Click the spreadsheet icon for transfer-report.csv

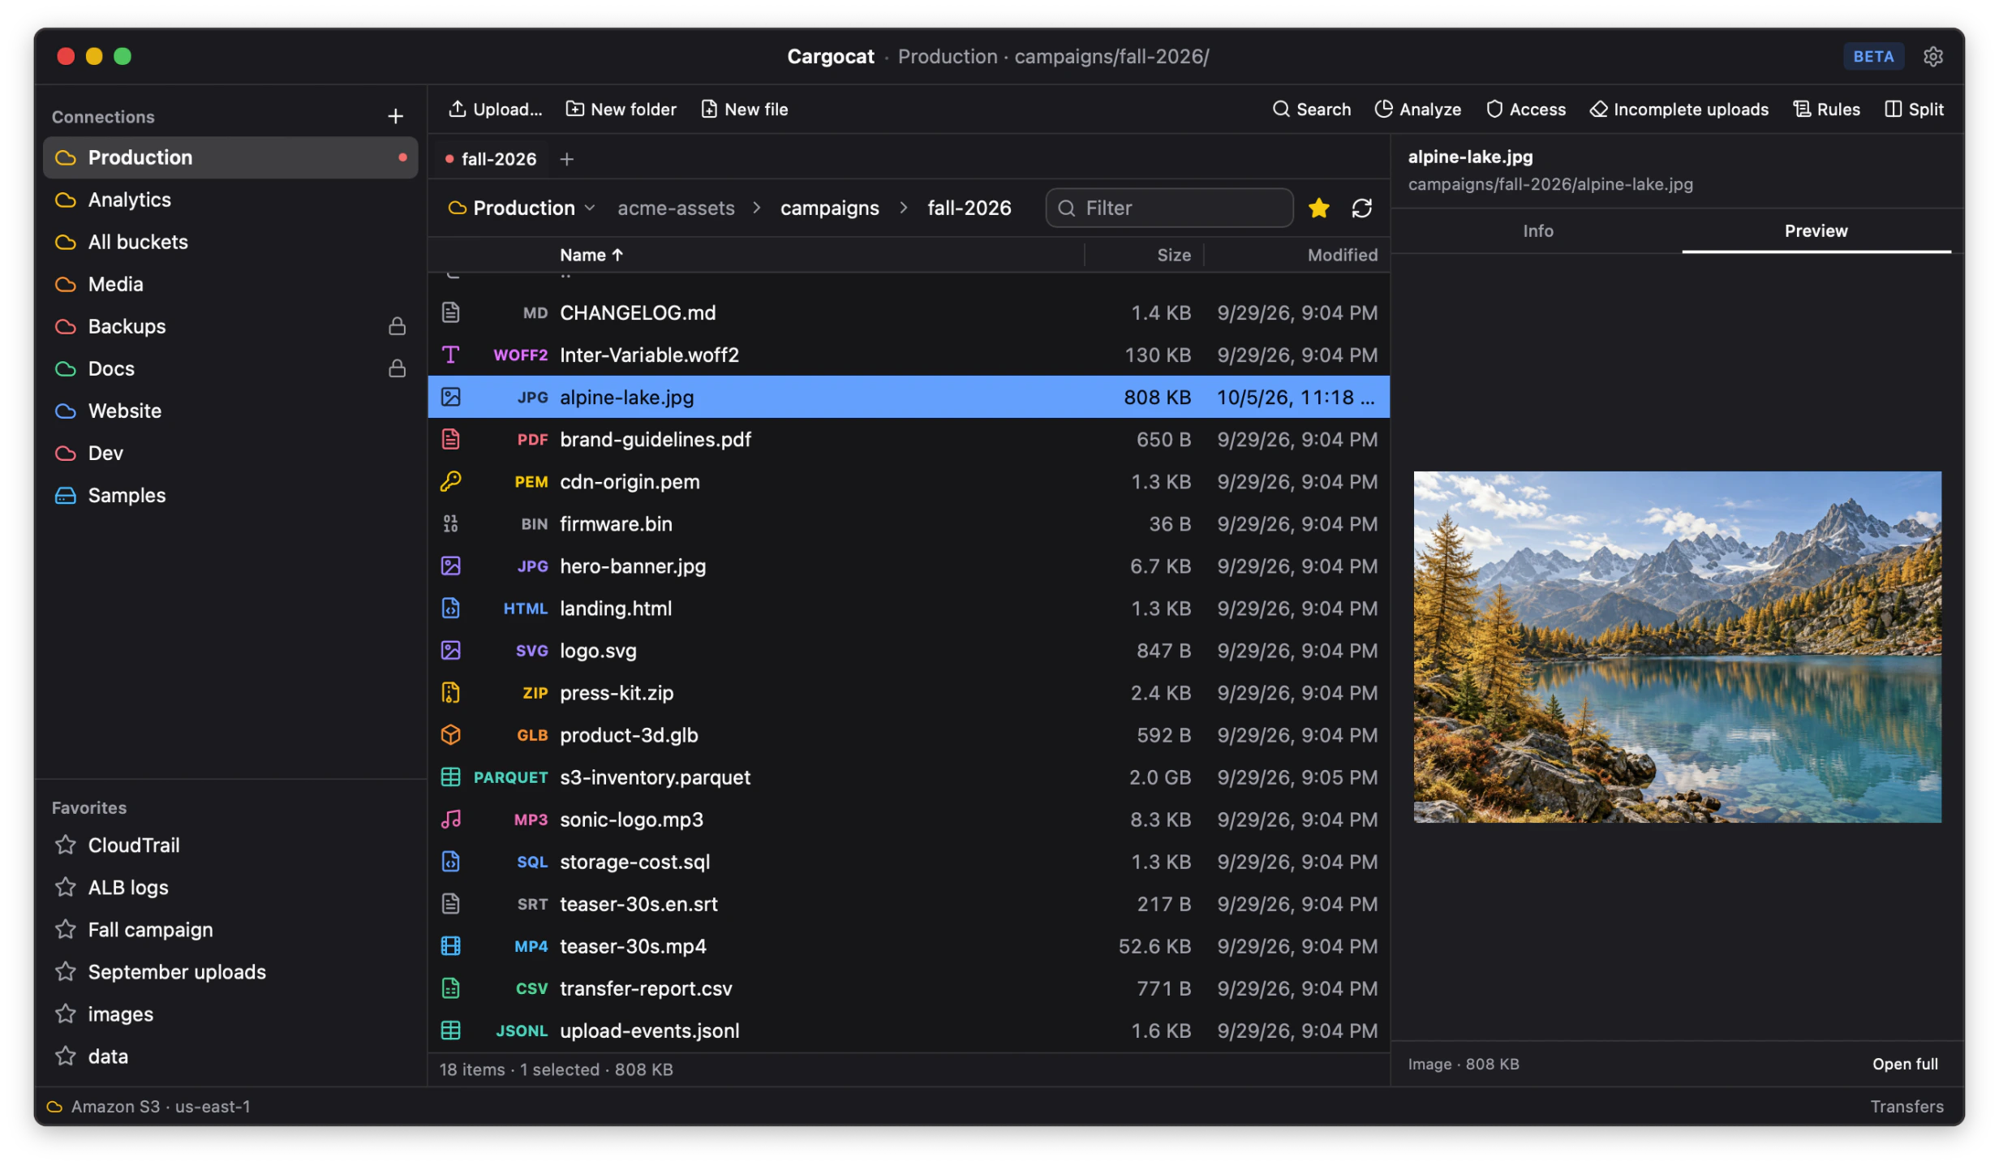coord(450,988)
